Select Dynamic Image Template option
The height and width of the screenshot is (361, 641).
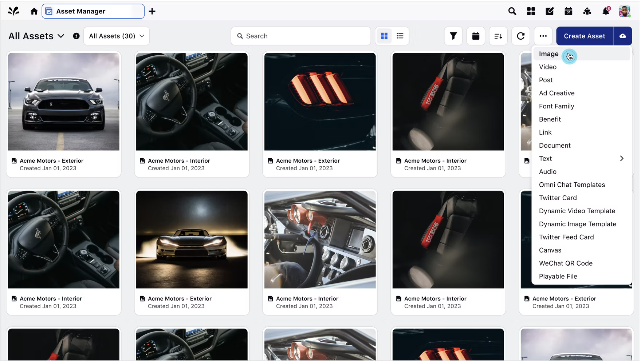tap(582, 224)
